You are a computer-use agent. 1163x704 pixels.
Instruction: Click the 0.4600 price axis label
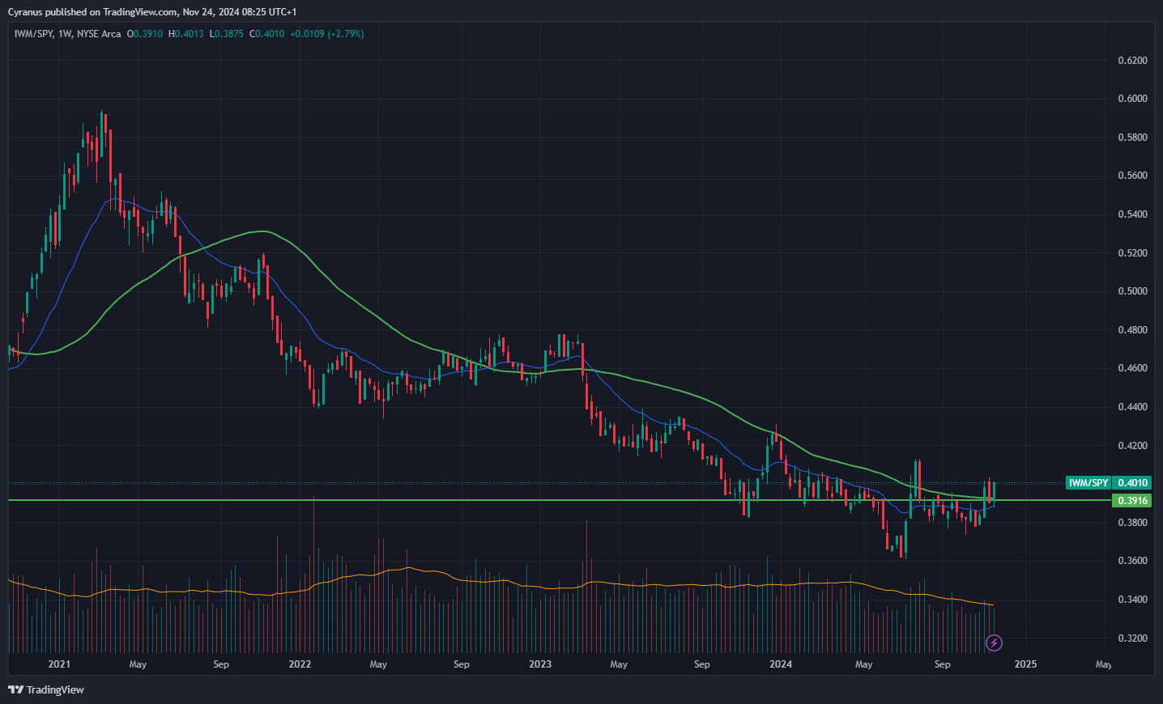(1132, 368)
